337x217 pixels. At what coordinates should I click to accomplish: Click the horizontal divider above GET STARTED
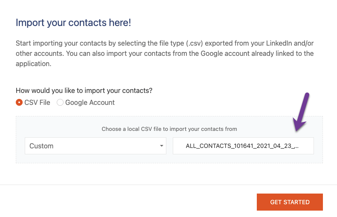tap(168, 185)
